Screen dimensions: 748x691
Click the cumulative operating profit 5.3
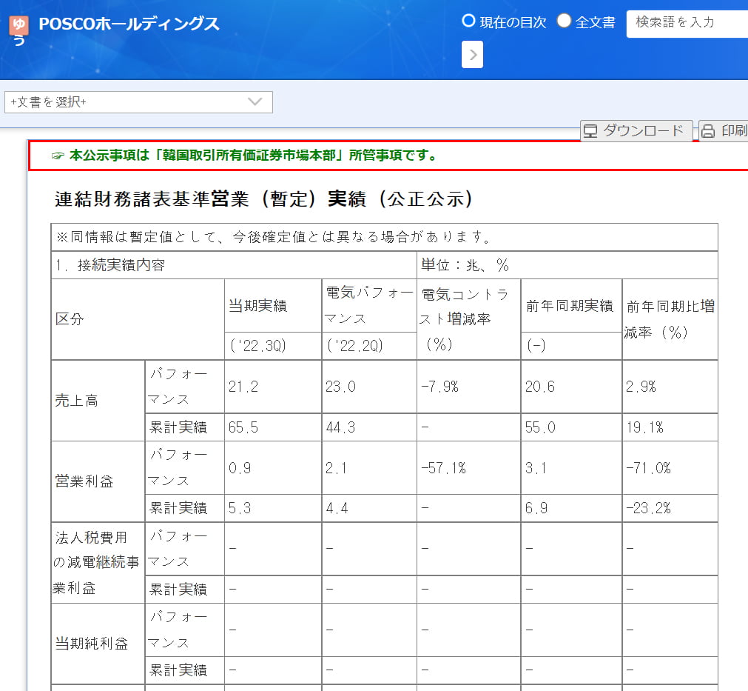[x=273, y=508]
